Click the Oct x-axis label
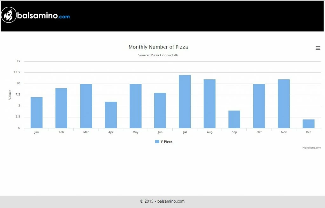Viewport: 325px width, 208px height. (x=259, y=132)
